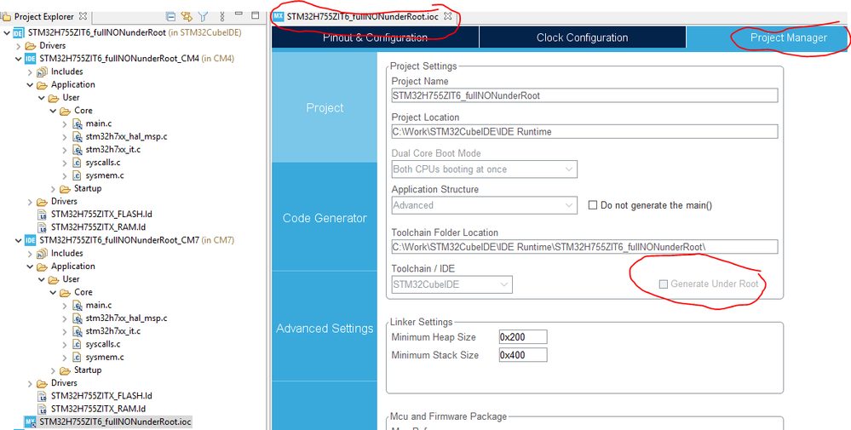Open the Project side tab

pos(325,107)
